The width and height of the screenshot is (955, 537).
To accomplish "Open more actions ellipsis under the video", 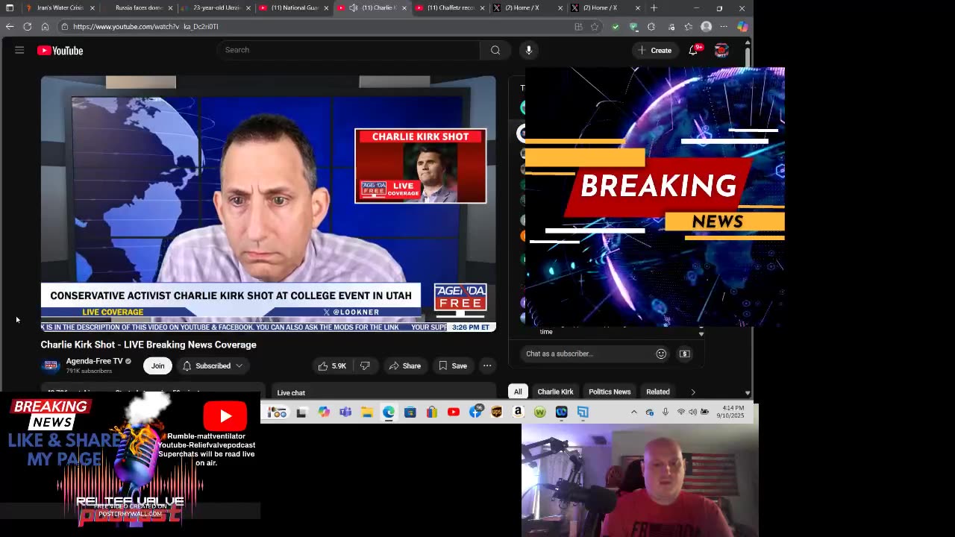I will coord(487,365).
